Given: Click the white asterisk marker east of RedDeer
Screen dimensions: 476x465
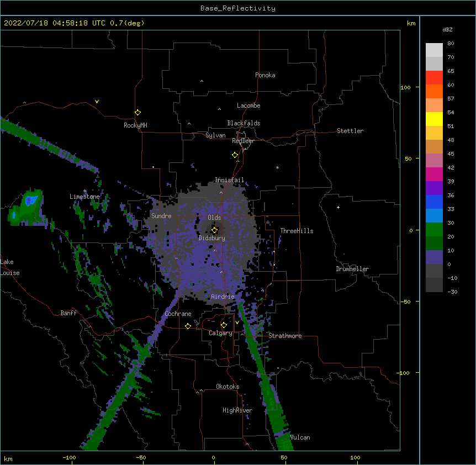Looking at the screenshot, I should (277, 167).
